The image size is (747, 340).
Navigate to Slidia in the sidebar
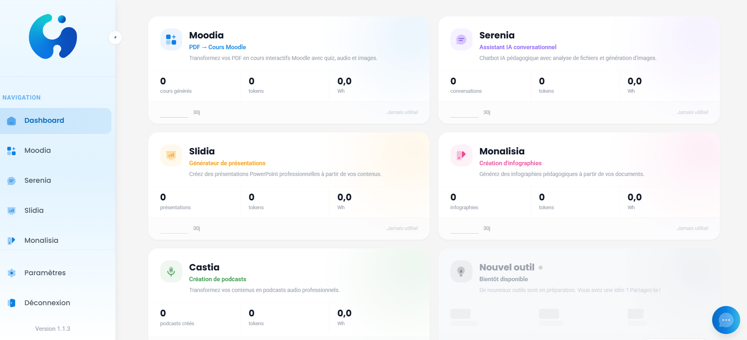pos(34,211)
